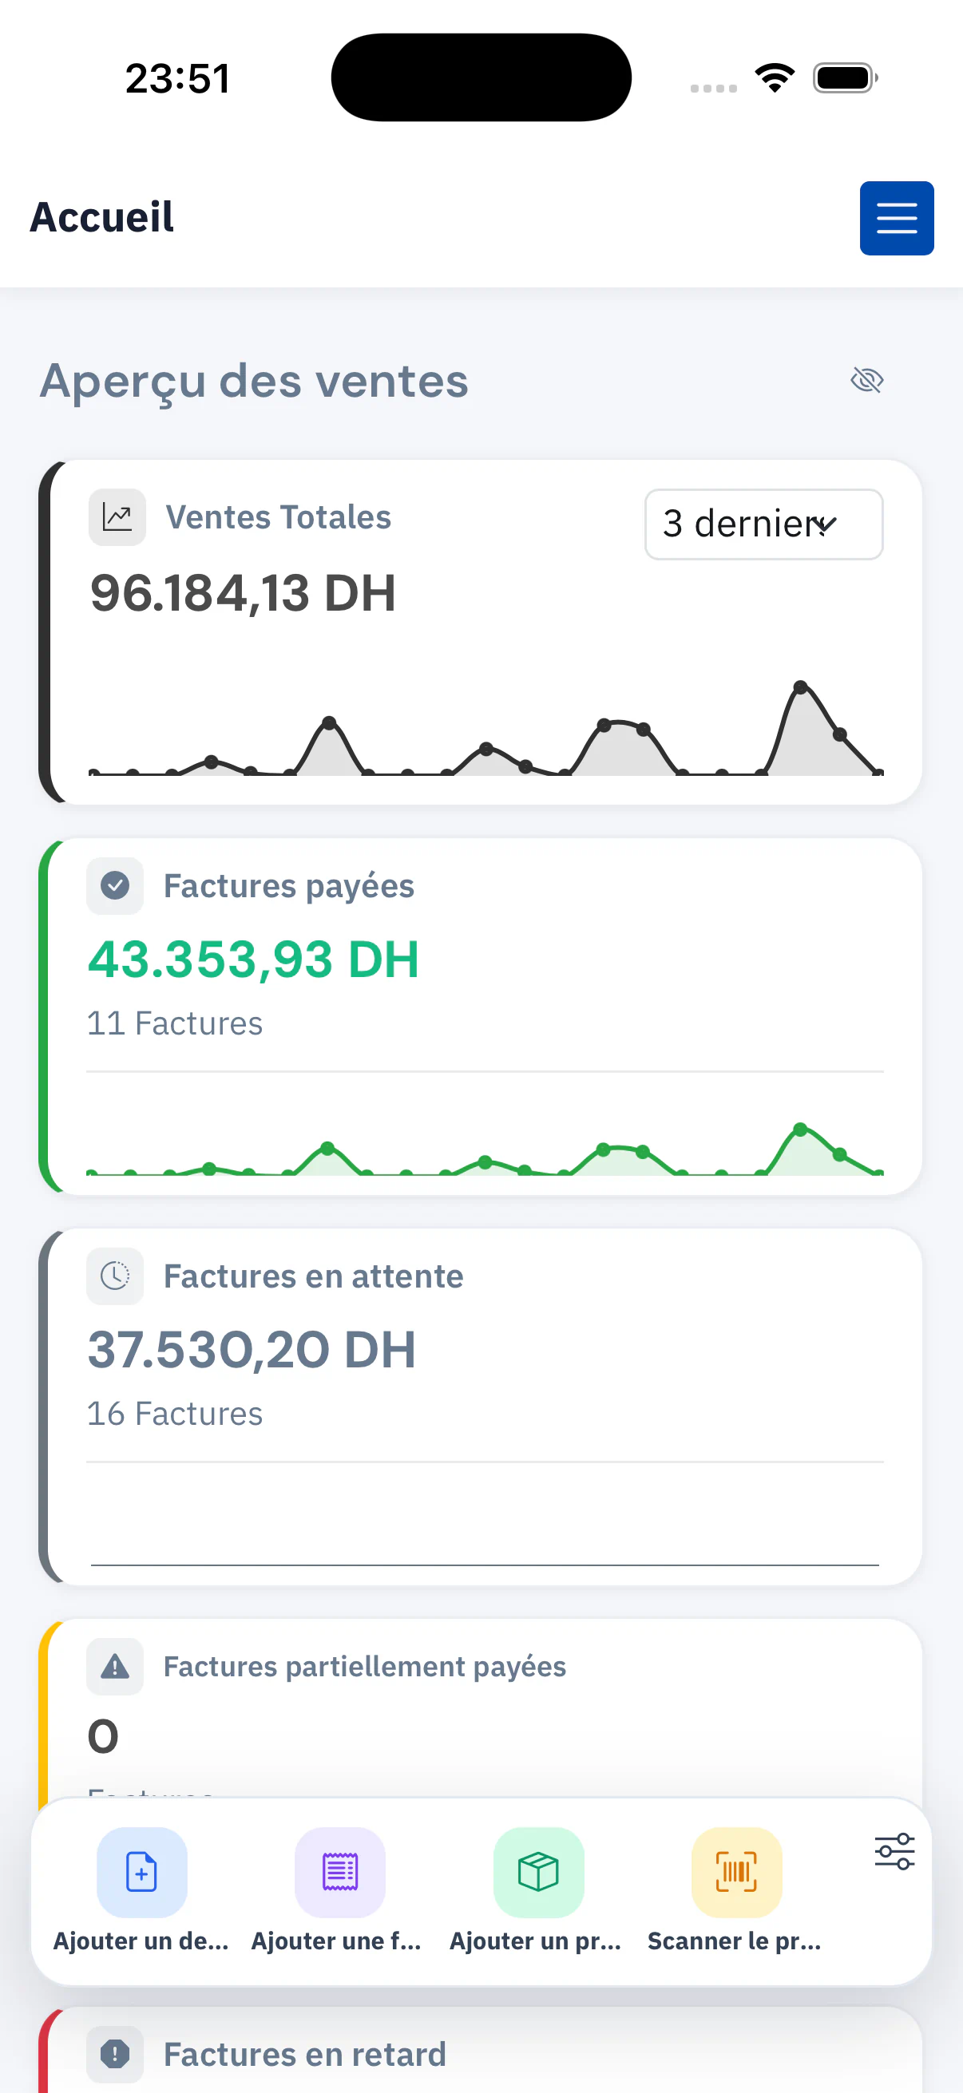
Task: Select the highest peak on Ventes Totales chart
Action: [x=800, y=686]
